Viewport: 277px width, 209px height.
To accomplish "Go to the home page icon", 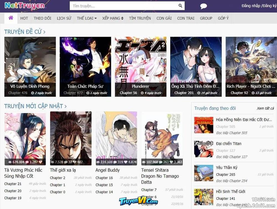I will [11, 18].
